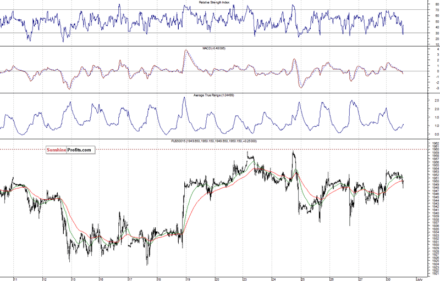Click price axis value 1921
The width and height of the screenshot is (440, 281).
pyautogui.click(x=436, y=273)
